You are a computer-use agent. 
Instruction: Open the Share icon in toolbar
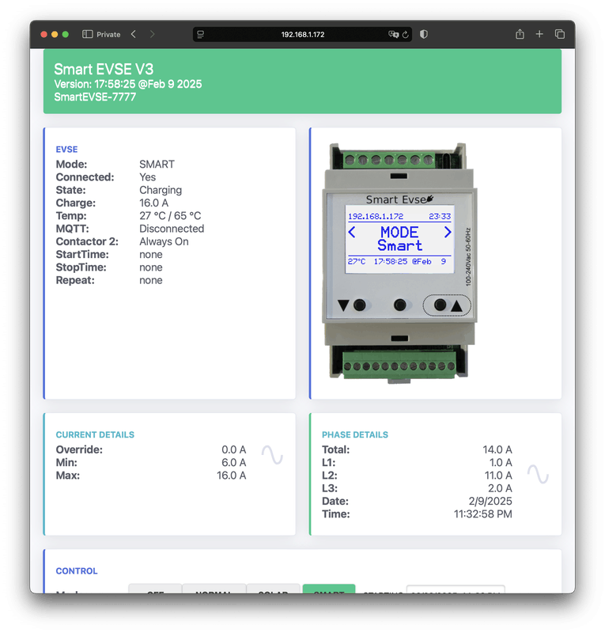click(520, 34)
